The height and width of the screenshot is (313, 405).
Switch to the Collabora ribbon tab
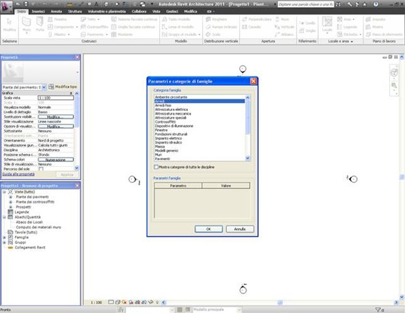139,11
